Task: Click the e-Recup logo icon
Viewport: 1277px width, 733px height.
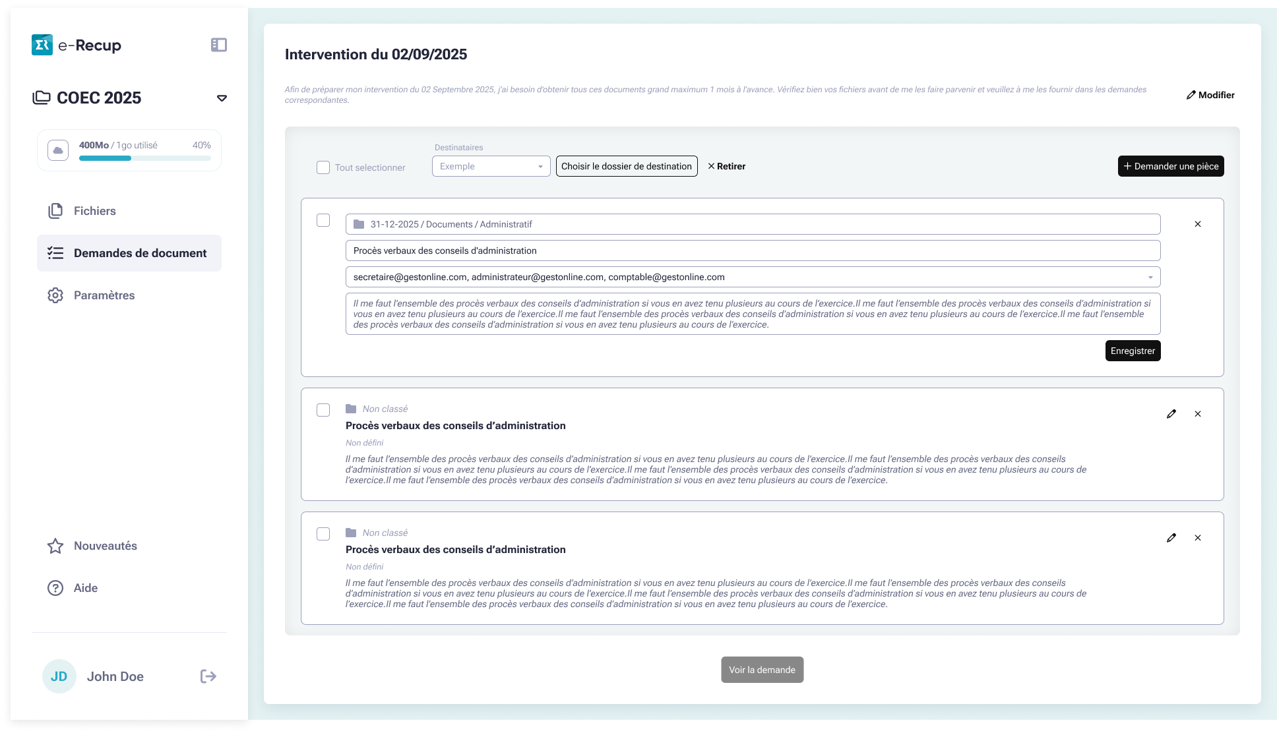Action: [x=42, y=45]
